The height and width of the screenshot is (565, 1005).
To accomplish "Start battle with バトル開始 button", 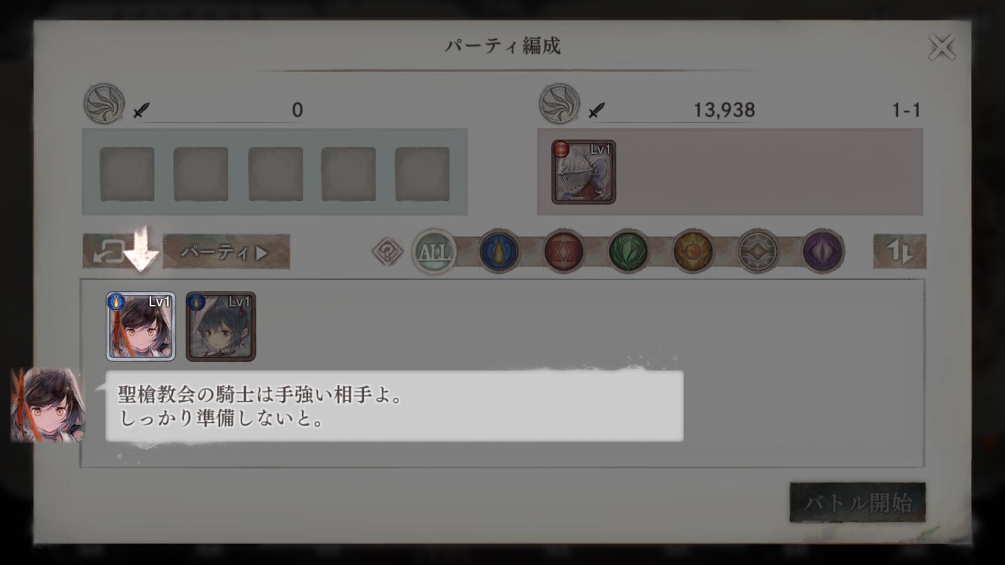I will 857,502.
